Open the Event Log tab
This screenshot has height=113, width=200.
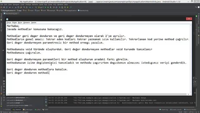164,110
